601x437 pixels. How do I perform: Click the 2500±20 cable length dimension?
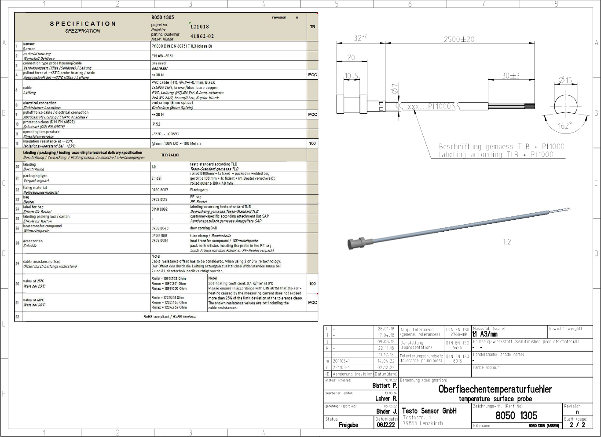click(459, 39)
